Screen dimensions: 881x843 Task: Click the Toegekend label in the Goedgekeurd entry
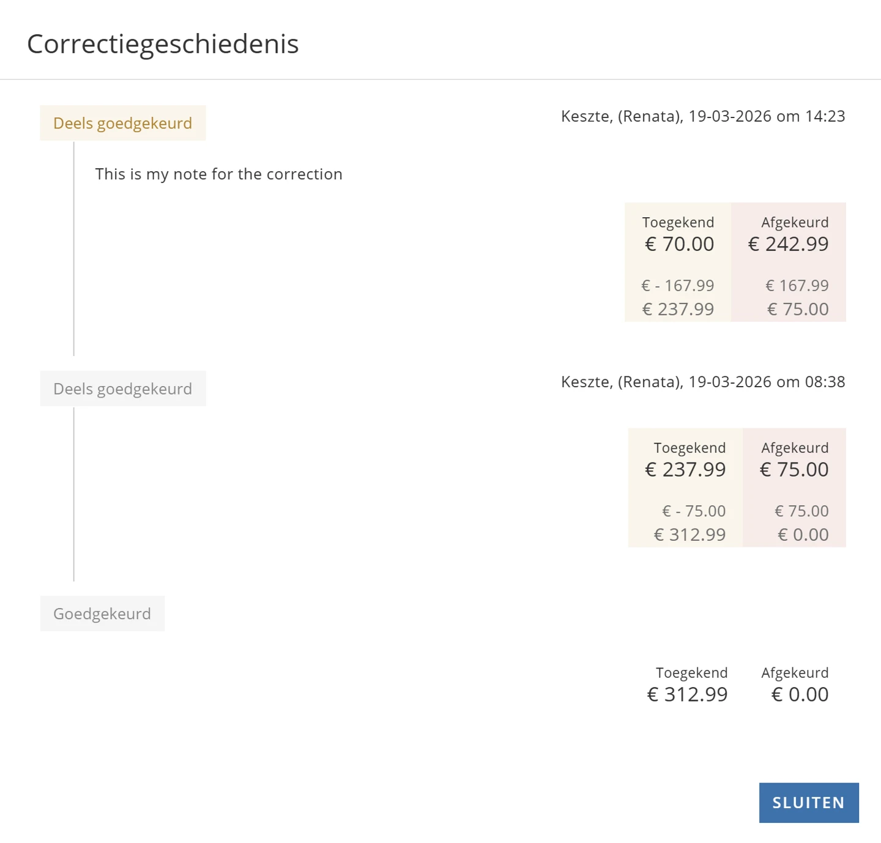coord(691,673)
